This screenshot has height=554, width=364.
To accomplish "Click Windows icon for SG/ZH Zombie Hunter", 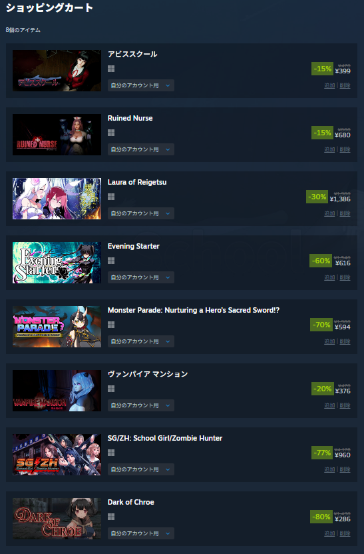I will 111,453.
